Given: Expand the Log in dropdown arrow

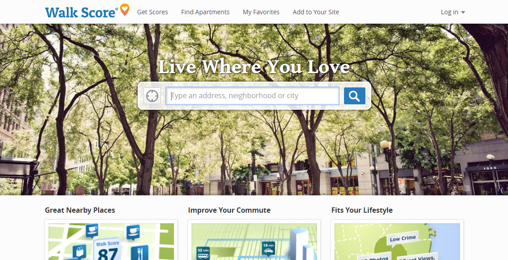Looking at the screenshot, I should [463, 12].
